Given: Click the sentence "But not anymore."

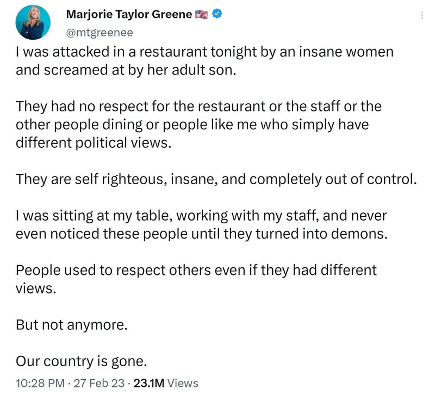Looking at the screenshot, I should tap(71, 324).
